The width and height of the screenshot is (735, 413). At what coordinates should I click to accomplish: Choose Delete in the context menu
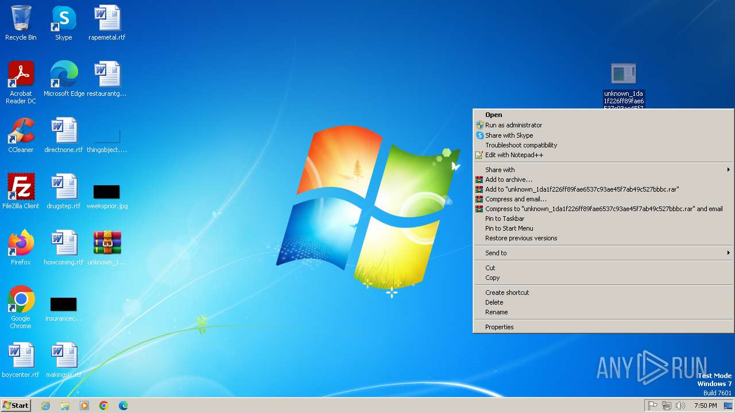pyautogui.click(x=603, y=302)
